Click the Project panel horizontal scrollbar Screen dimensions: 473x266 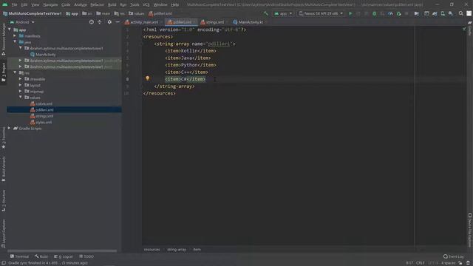(62, 250)
